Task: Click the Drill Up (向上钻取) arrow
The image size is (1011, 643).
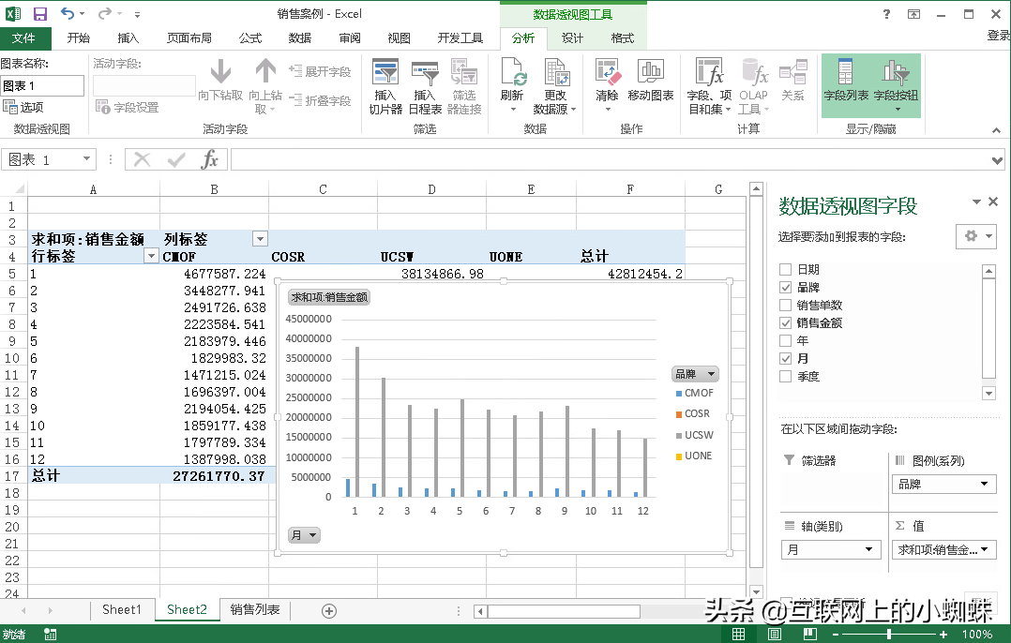Action: 265,85
